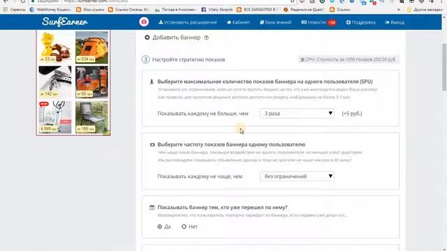
Task: Open the '3 раза' shows-per-user dropdown
Action: pyautogui.click(x=297, y=113)
